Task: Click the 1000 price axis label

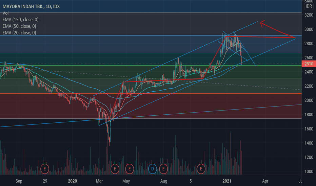Action: [x=309, y=171]
